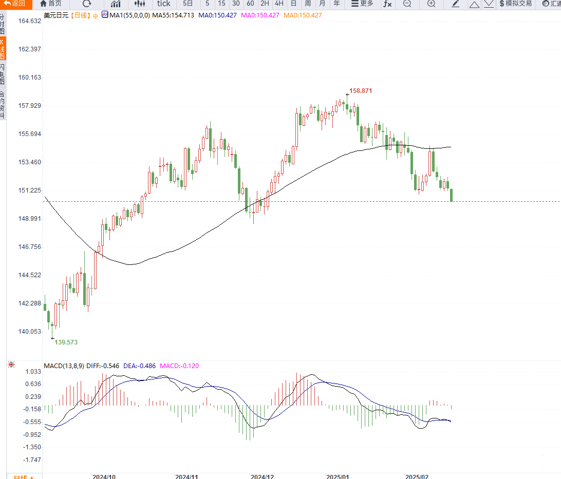Select the 日 daily period
The width and height of the screenshot is (561, 479).
click(293, 4)
